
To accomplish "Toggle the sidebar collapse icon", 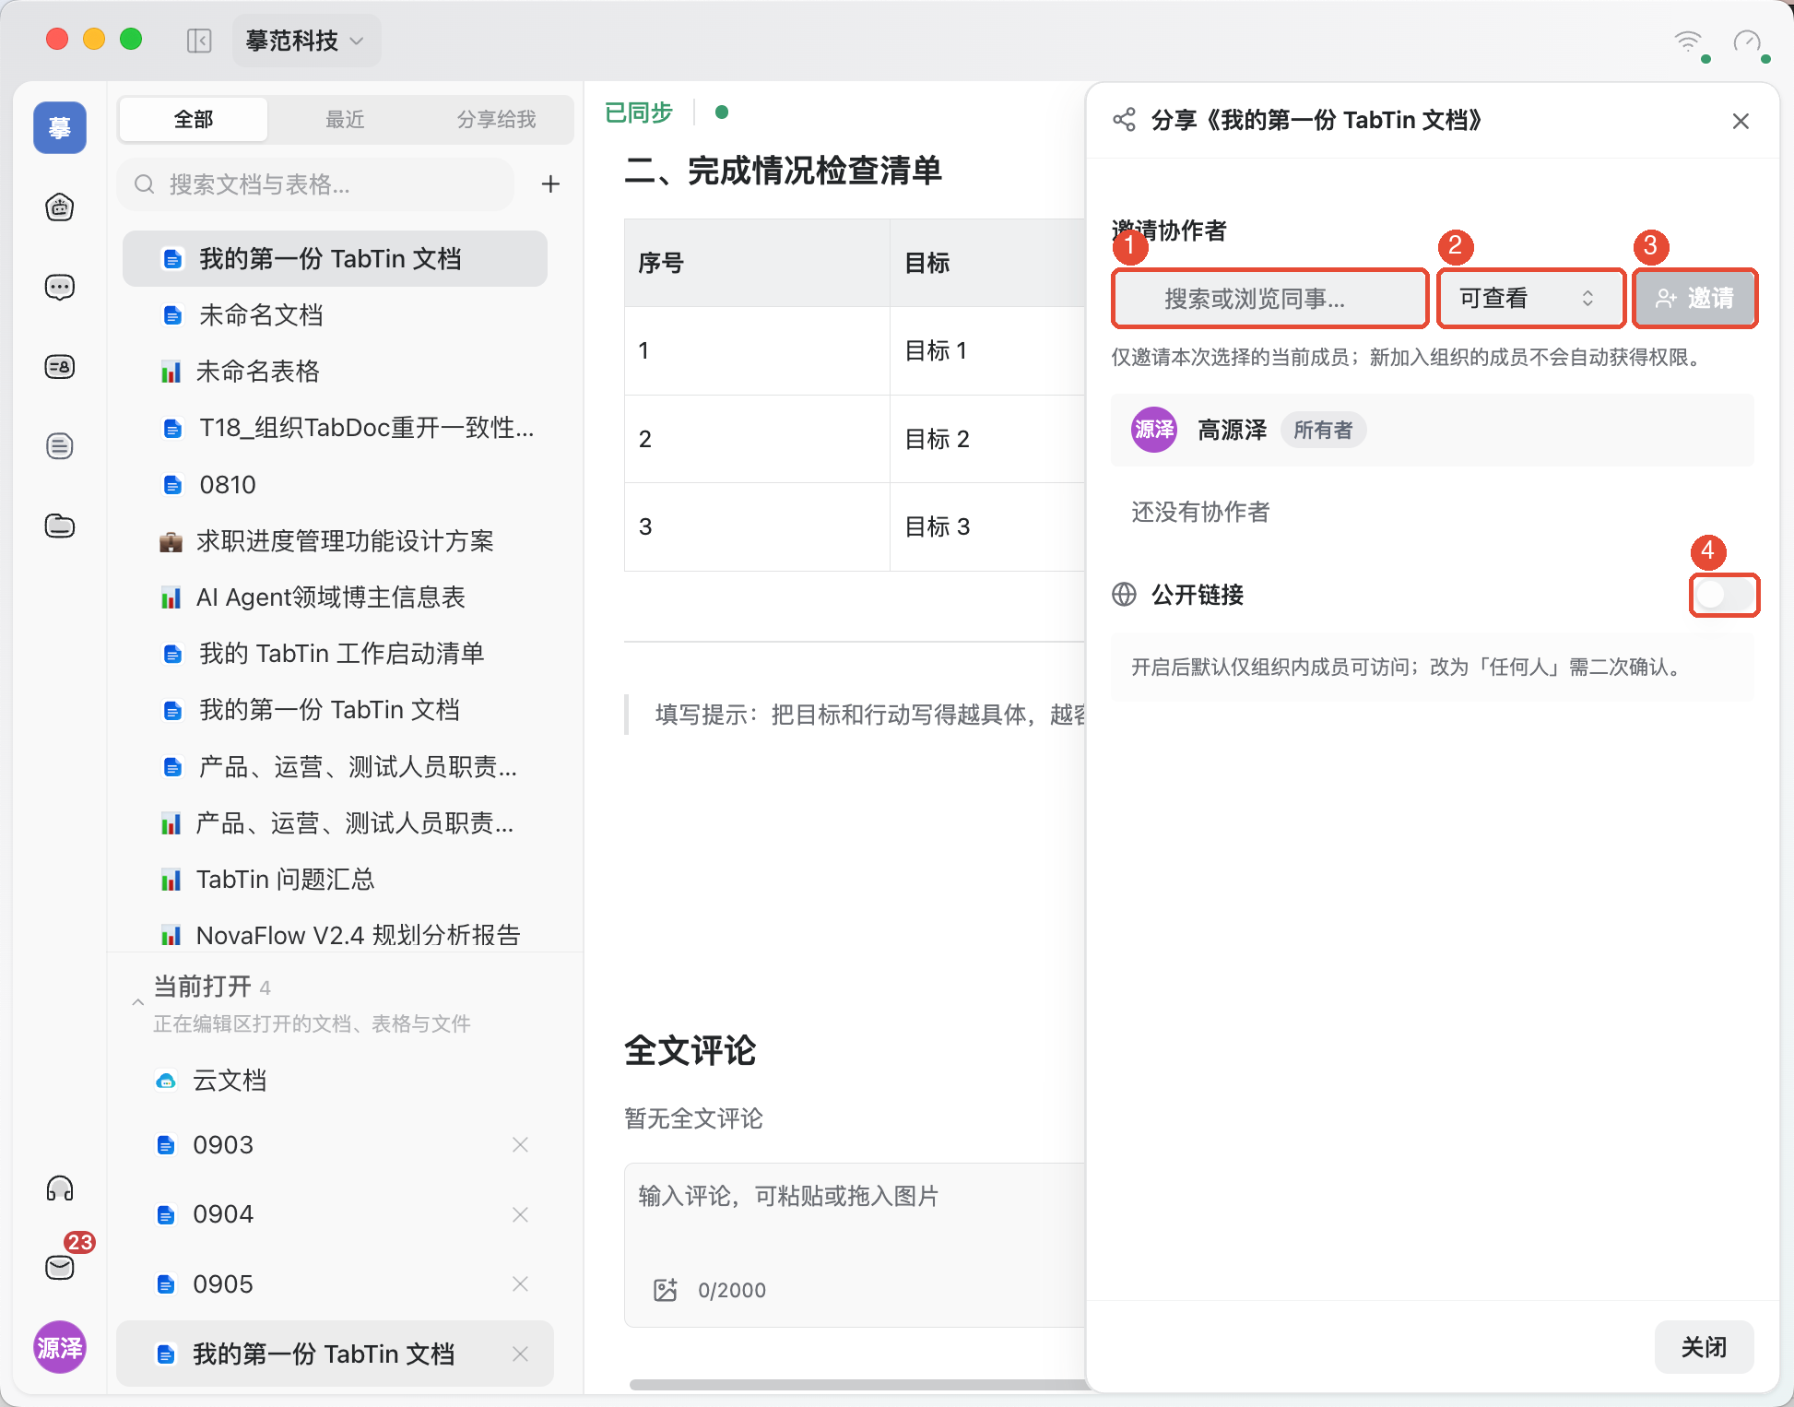I will coord(199,41).
